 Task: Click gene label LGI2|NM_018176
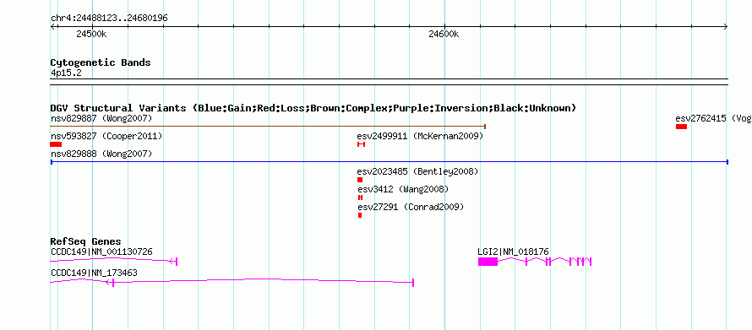(x=513, y=252)
